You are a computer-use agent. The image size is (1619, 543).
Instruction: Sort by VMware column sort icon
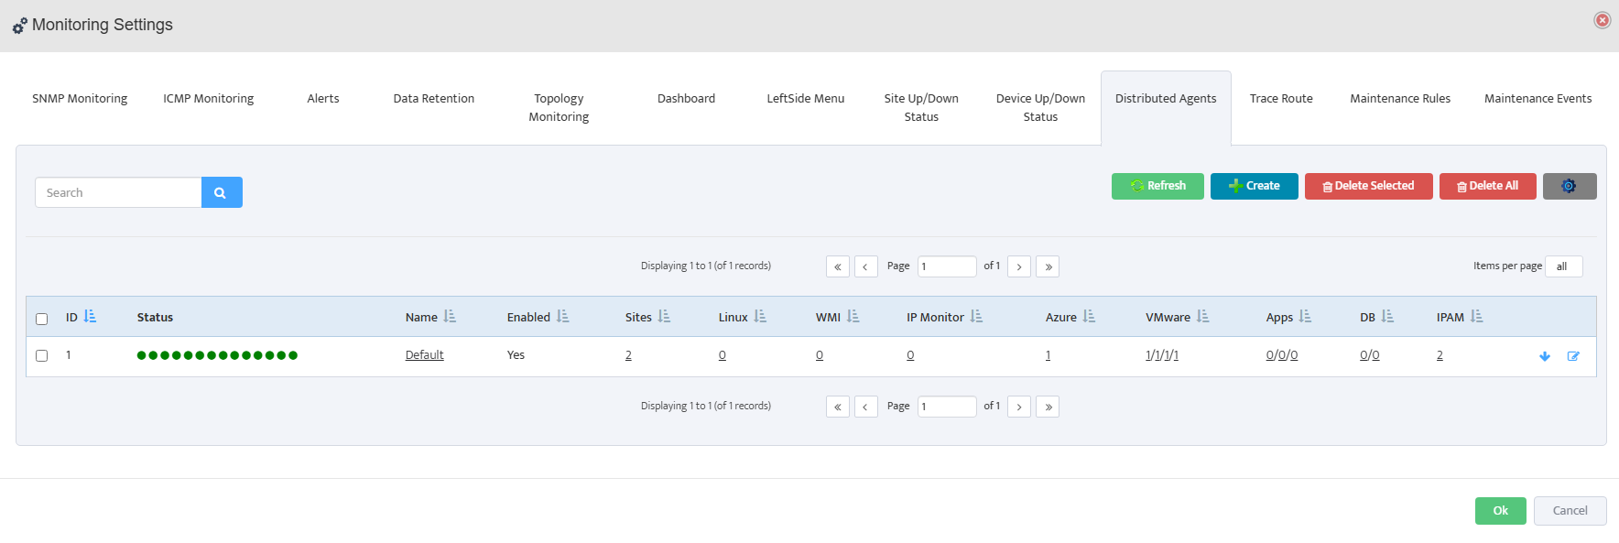(1202, 316)
